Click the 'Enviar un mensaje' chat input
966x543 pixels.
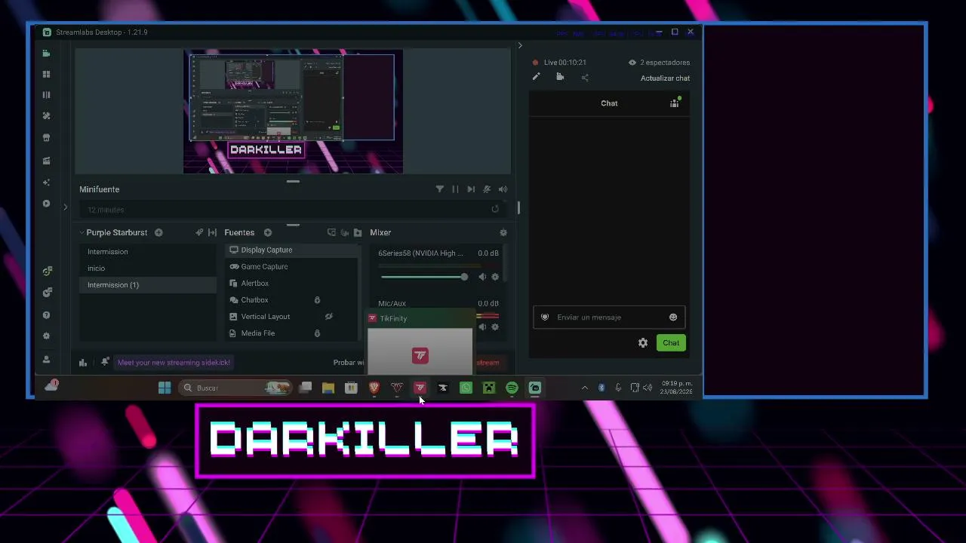tap(608, 318)
